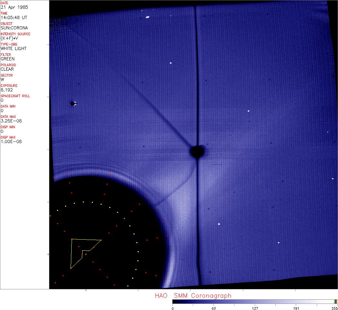338x310 pixels.
Task: Click the GREEN filter value
Action: pos(7,59)
